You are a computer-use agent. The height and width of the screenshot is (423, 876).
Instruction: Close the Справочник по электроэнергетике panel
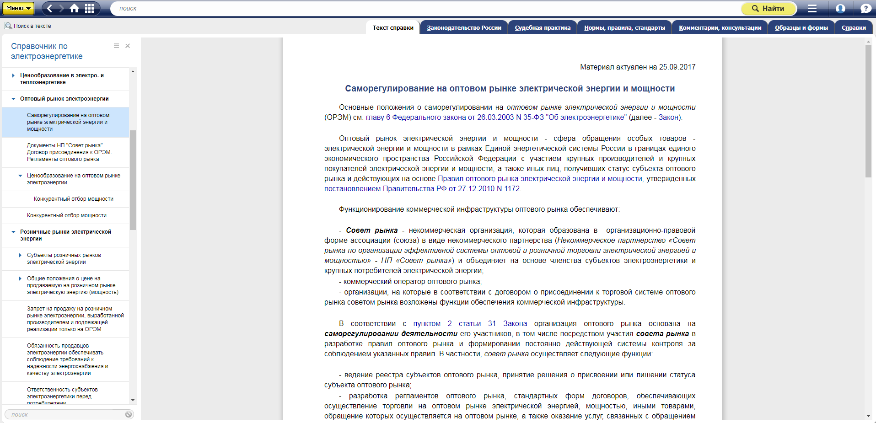pos(128,46)
